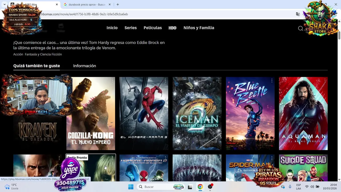Image resolution: width=341 pixels, height=192 pixels.
Task: Open options dots on Godzilla y Kong poster
Action: [x=112, y=80]
